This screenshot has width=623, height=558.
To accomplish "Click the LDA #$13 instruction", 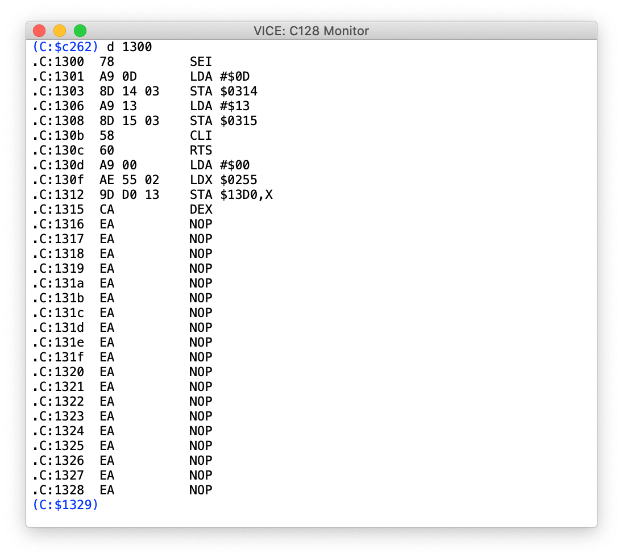I will coord(220,106).
